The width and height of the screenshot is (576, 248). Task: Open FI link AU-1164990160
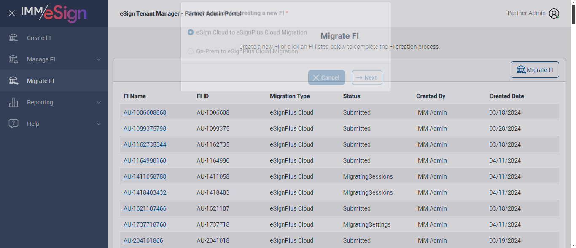tap(145, 160)
